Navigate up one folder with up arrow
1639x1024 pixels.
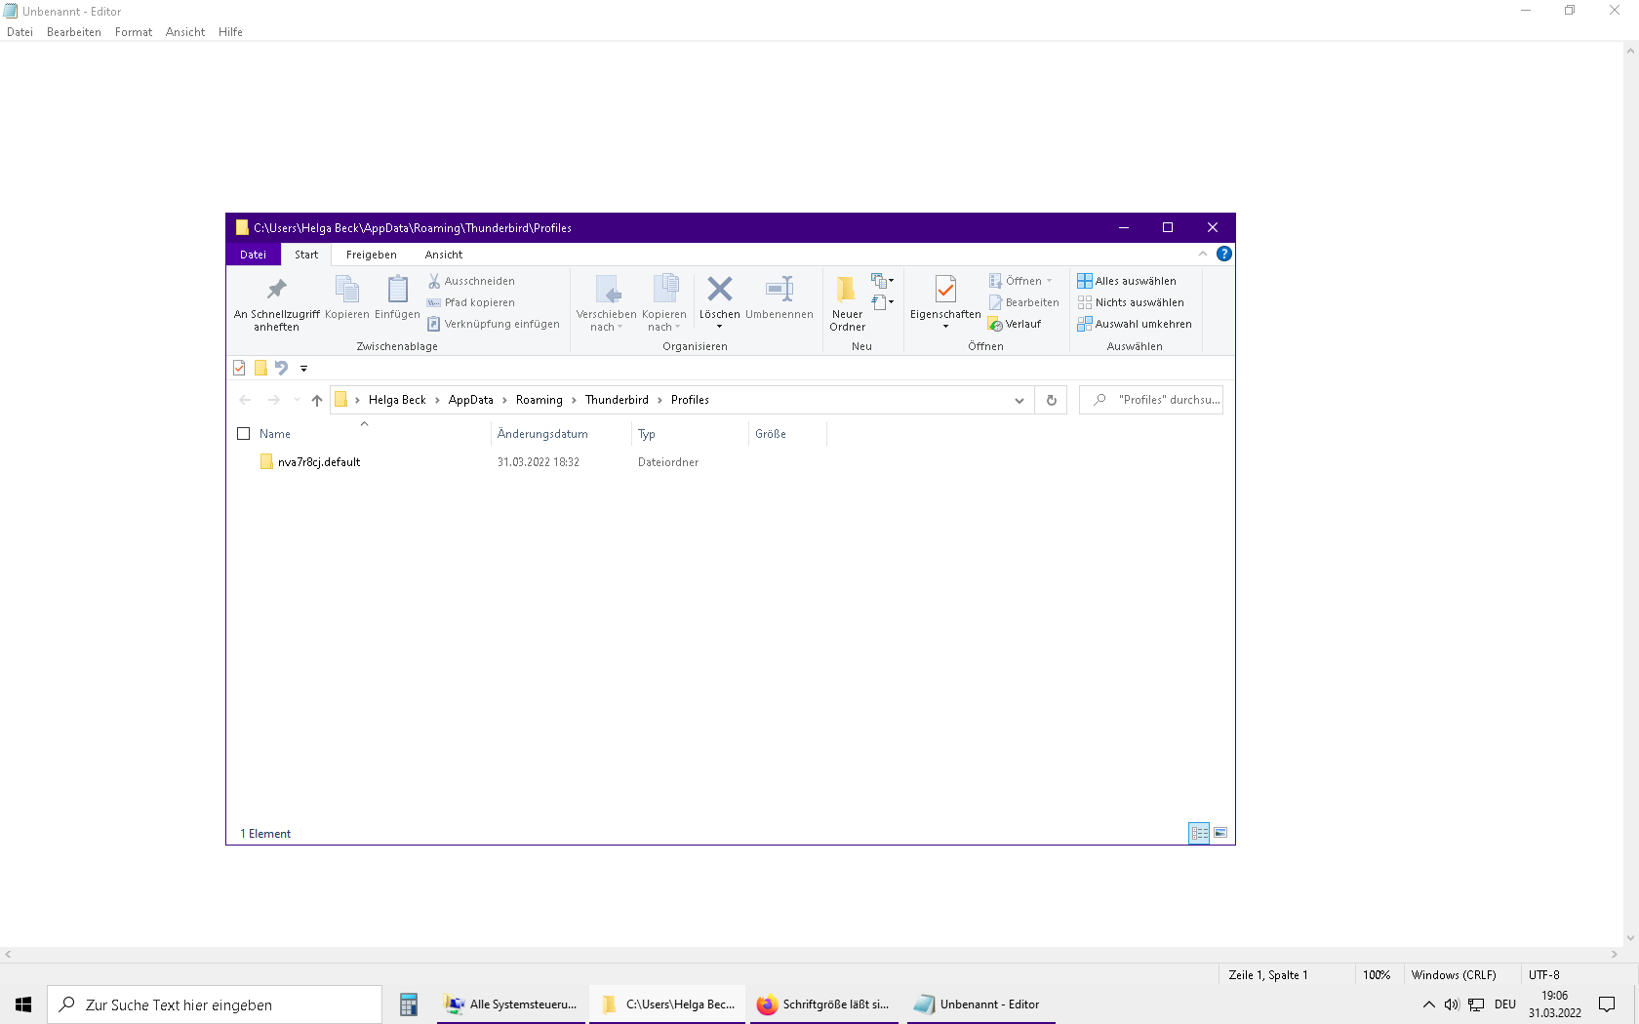(317, 400)
